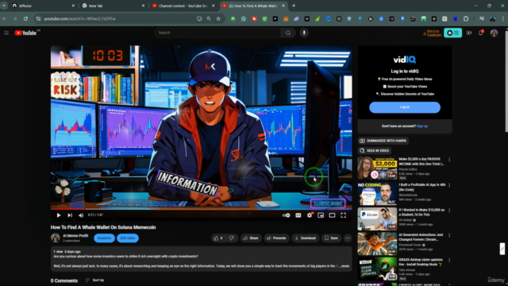Open more actions three-dot menu under video
The image size is (508, 286).
348,238
